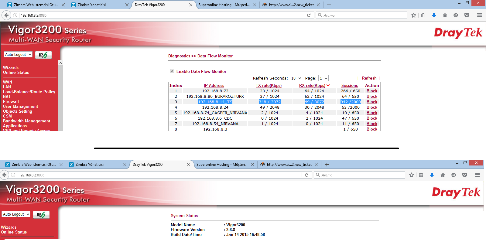486x242 pixels.
Task: Click the sidebar scrollbar up arrow
Action: click(x=60, y=63)
